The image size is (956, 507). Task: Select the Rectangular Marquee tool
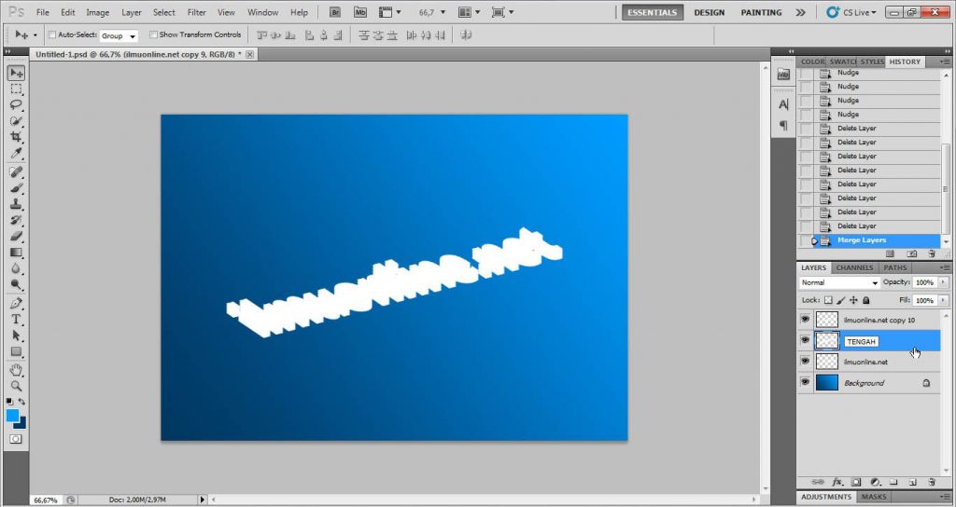click(x=16, y=89)
